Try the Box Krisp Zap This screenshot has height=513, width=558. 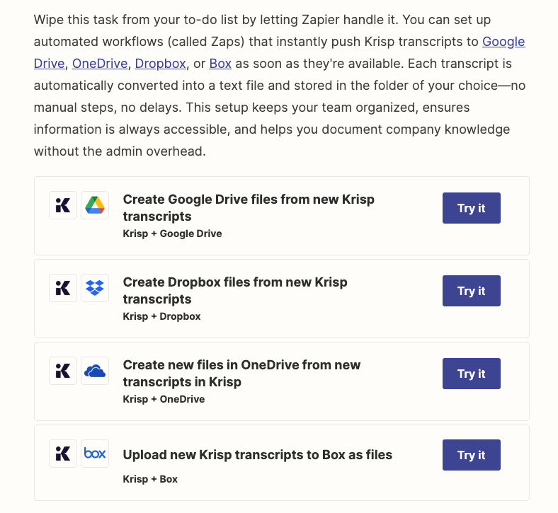tap(471, 455)
